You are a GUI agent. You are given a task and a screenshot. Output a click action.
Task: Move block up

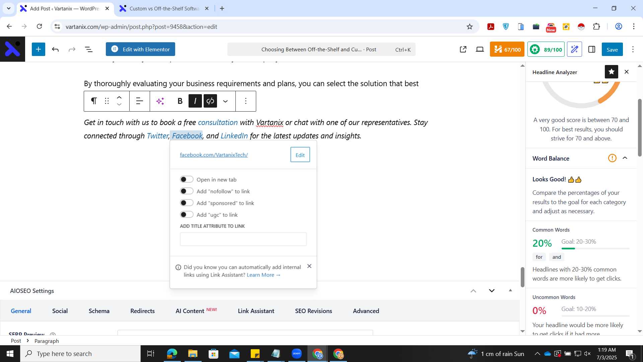point(119,98)
